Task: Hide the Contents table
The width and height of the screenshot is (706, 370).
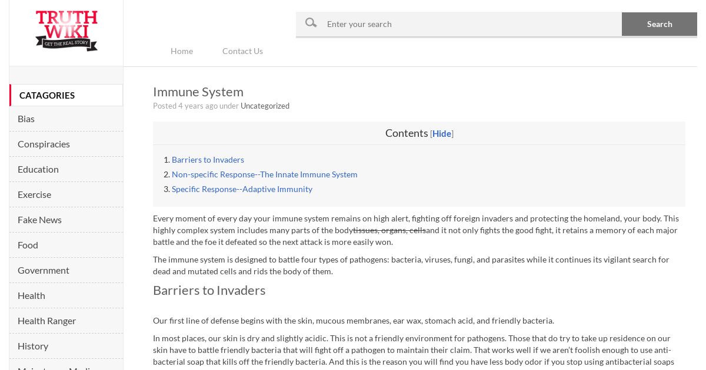Action: tap(442, 133)
